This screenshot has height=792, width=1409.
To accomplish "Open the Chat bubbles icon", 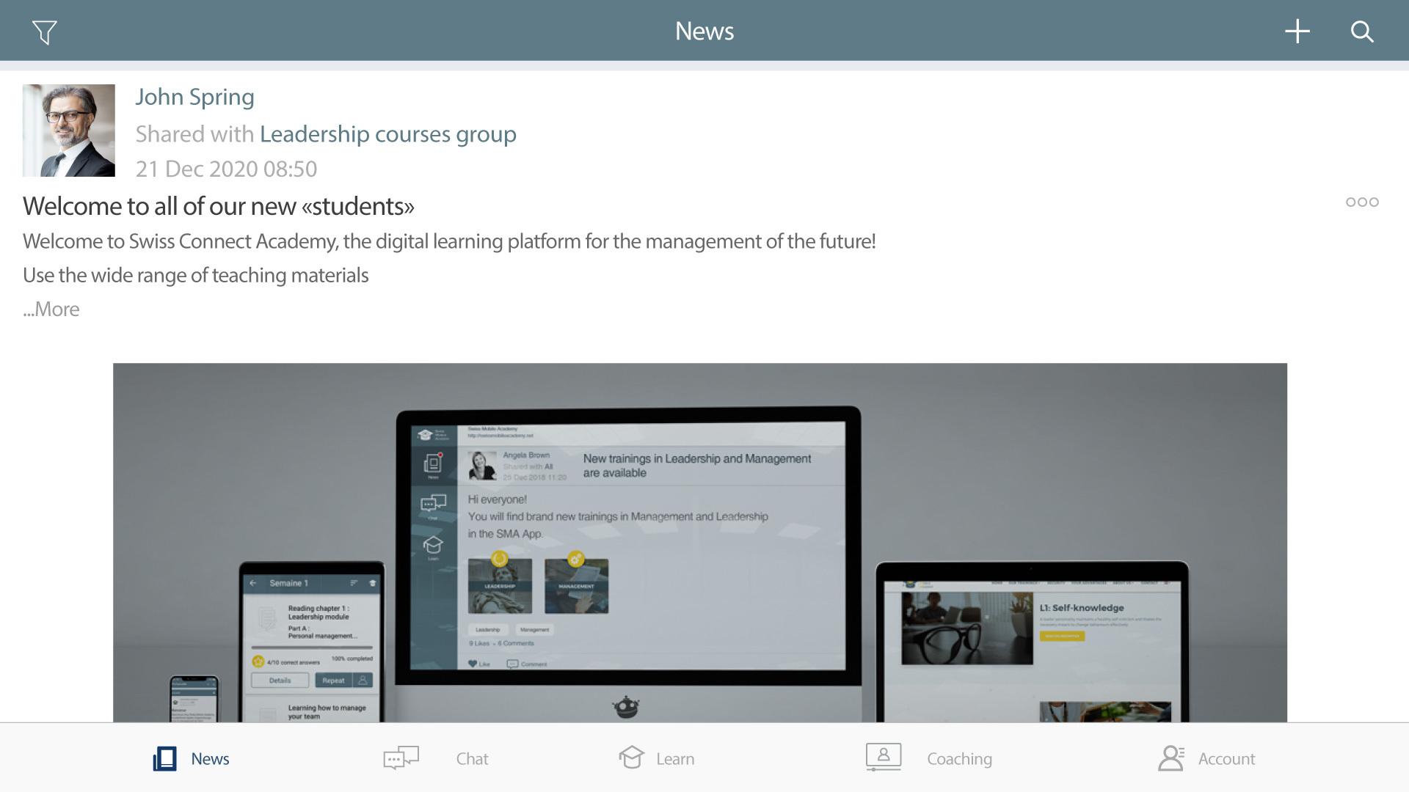I will pyautogui.click(x=401, y=758).
